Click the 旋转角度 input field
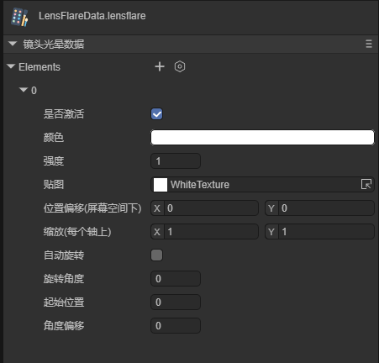The height and width of the screenshot is (363, 379). [176, 279]
